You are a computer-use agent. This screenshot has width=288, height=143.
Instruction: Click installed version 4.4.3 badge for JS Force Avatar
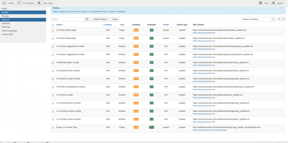point(136,30)
